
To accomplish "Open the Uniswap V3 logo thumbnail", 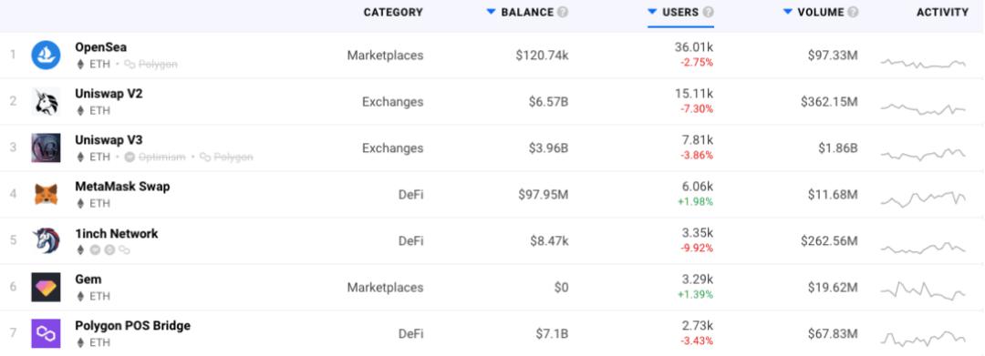I will click(46, 147).
